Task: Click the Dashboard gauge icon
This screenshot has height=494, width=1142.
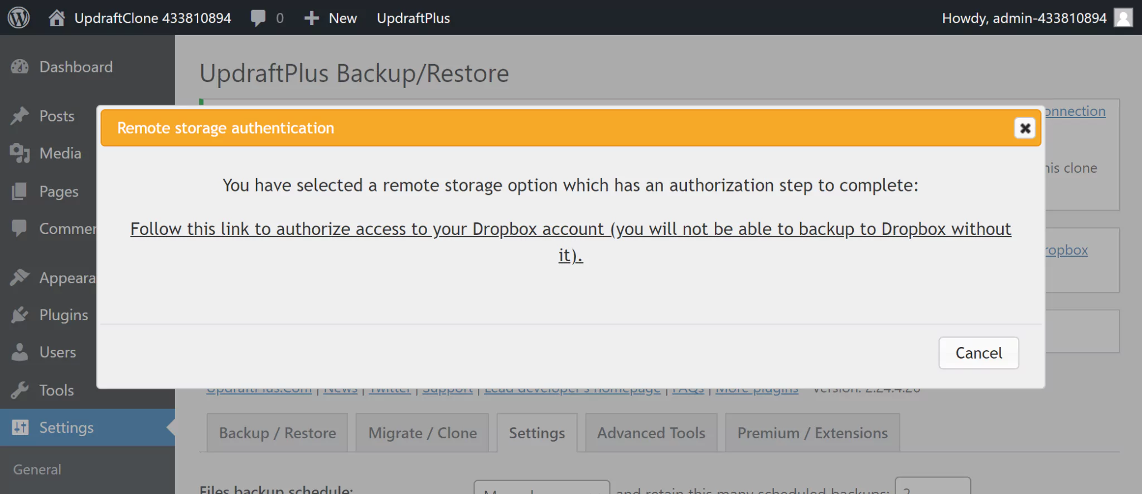Action: point(20,67)
